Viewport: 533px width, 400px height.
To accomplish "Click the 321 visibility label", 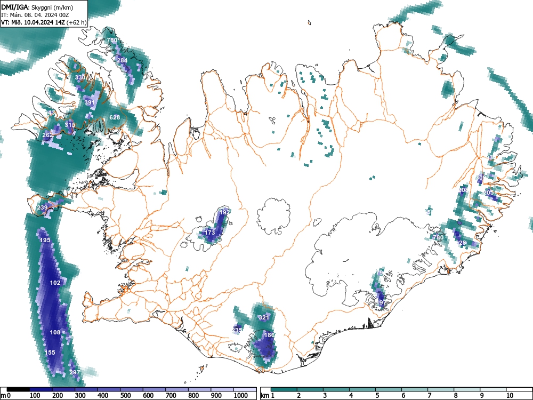I will pyautogui.click(x=264, y=317).
